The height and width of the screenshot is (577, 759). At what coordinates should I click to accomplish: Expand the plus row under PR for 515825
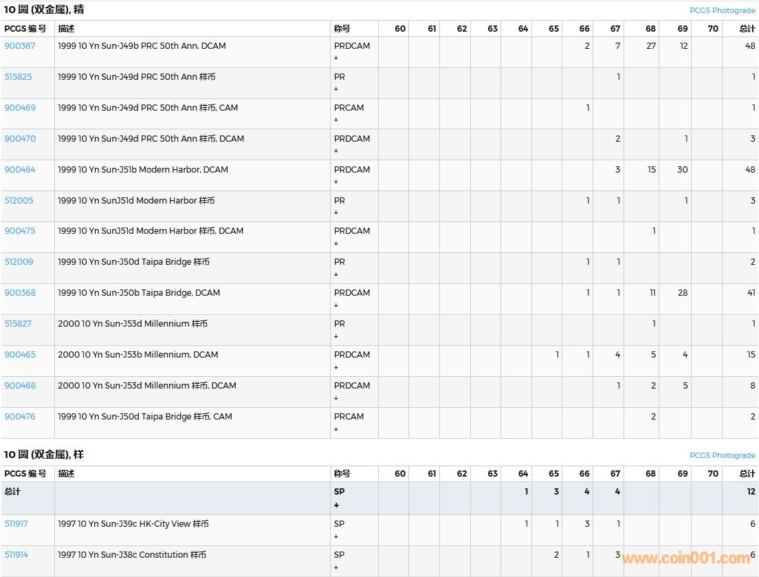click(336, 89)
